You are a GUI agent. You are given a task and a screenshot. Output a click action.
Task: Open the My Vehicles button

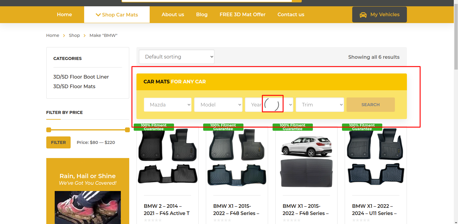point(380,14)
